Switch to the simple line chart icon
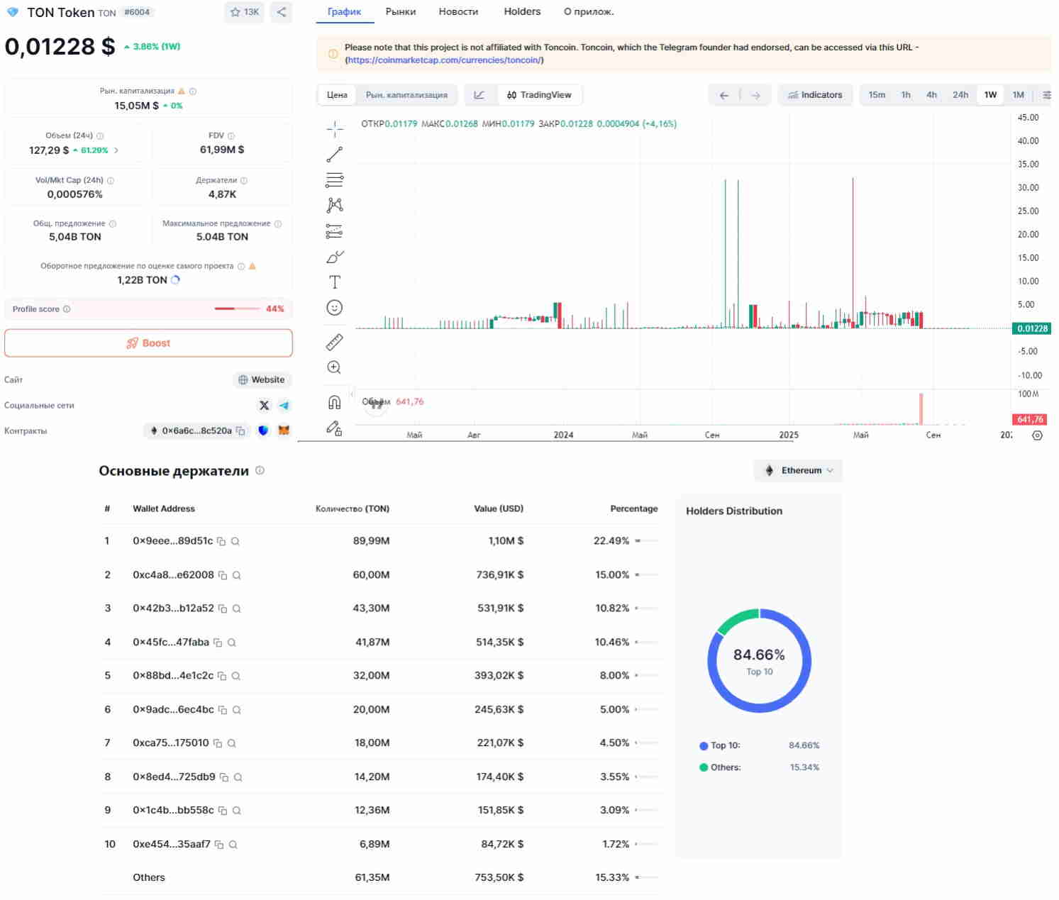The image size is (1059, 900). coord(479,95)
